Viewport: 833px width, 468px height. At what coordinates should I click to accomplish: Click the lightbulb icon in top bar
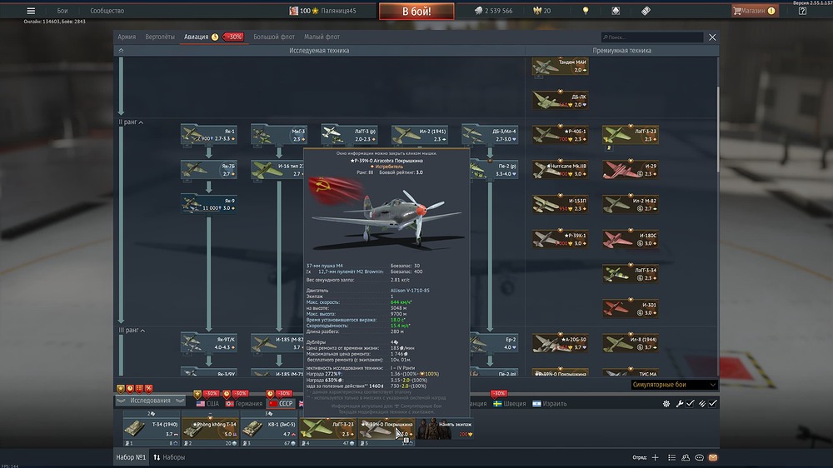(586, 11)
